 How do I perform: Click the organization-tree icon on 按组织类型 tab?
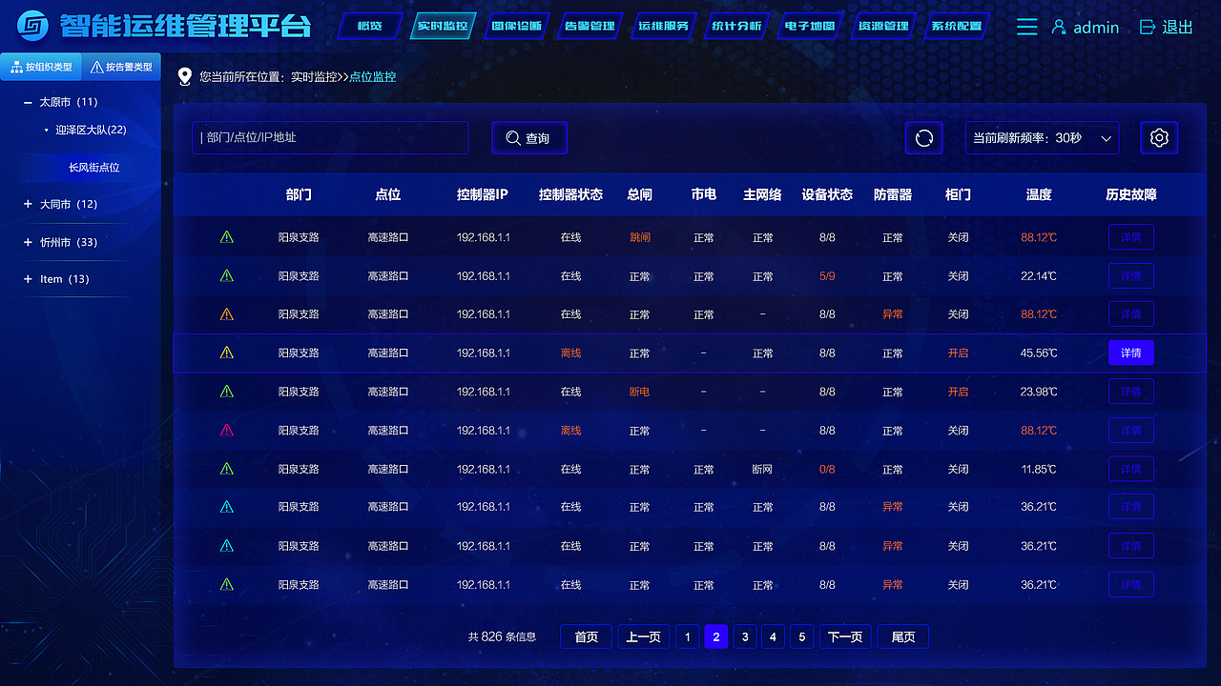[18, 68]
